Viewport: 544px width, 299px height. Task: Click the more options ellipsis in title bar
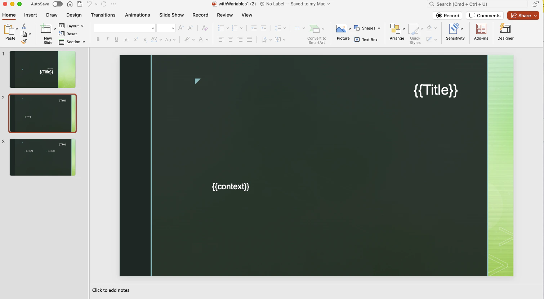pyautogui.click(x=113, y=4)
